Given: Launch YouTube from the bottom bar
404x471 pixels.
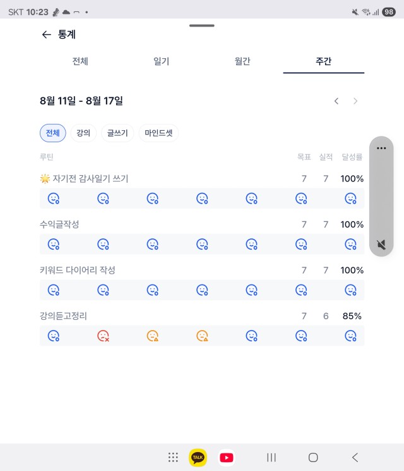Looking at the screenshot, I should (x=227, y=458).
